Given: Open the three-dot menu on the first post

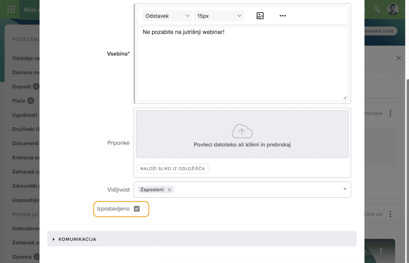Looking at the screenshot, I should tap(390, 114).
